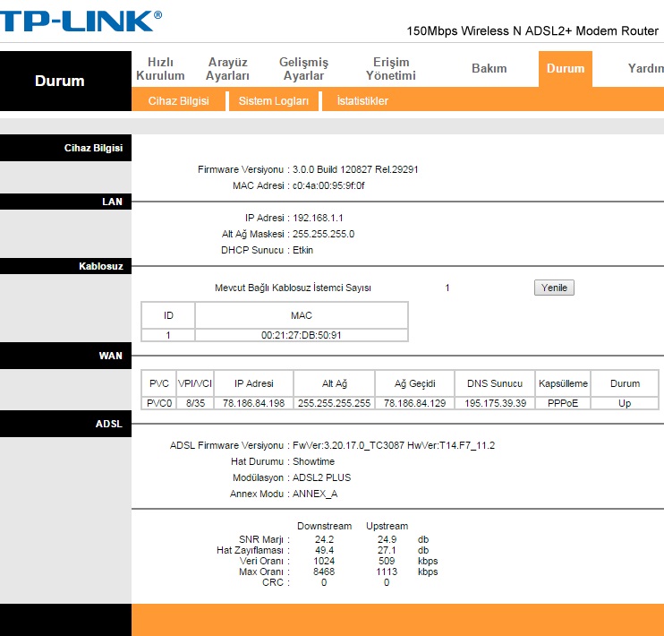The height and width of the screenshot is (636, 664).
Task: Click the Ağ Geçidi column header
Action: [414, 383]
